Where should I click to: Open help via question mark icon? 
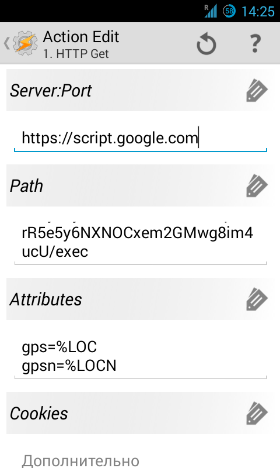click(255, 43)
